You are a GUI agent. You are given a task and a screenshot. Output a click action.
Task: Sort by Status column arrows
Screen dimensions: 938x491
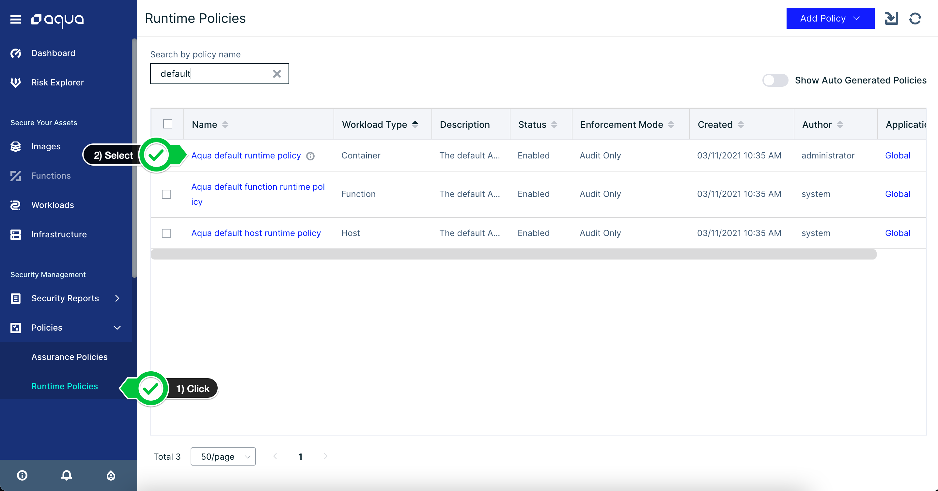click(554, 125)
